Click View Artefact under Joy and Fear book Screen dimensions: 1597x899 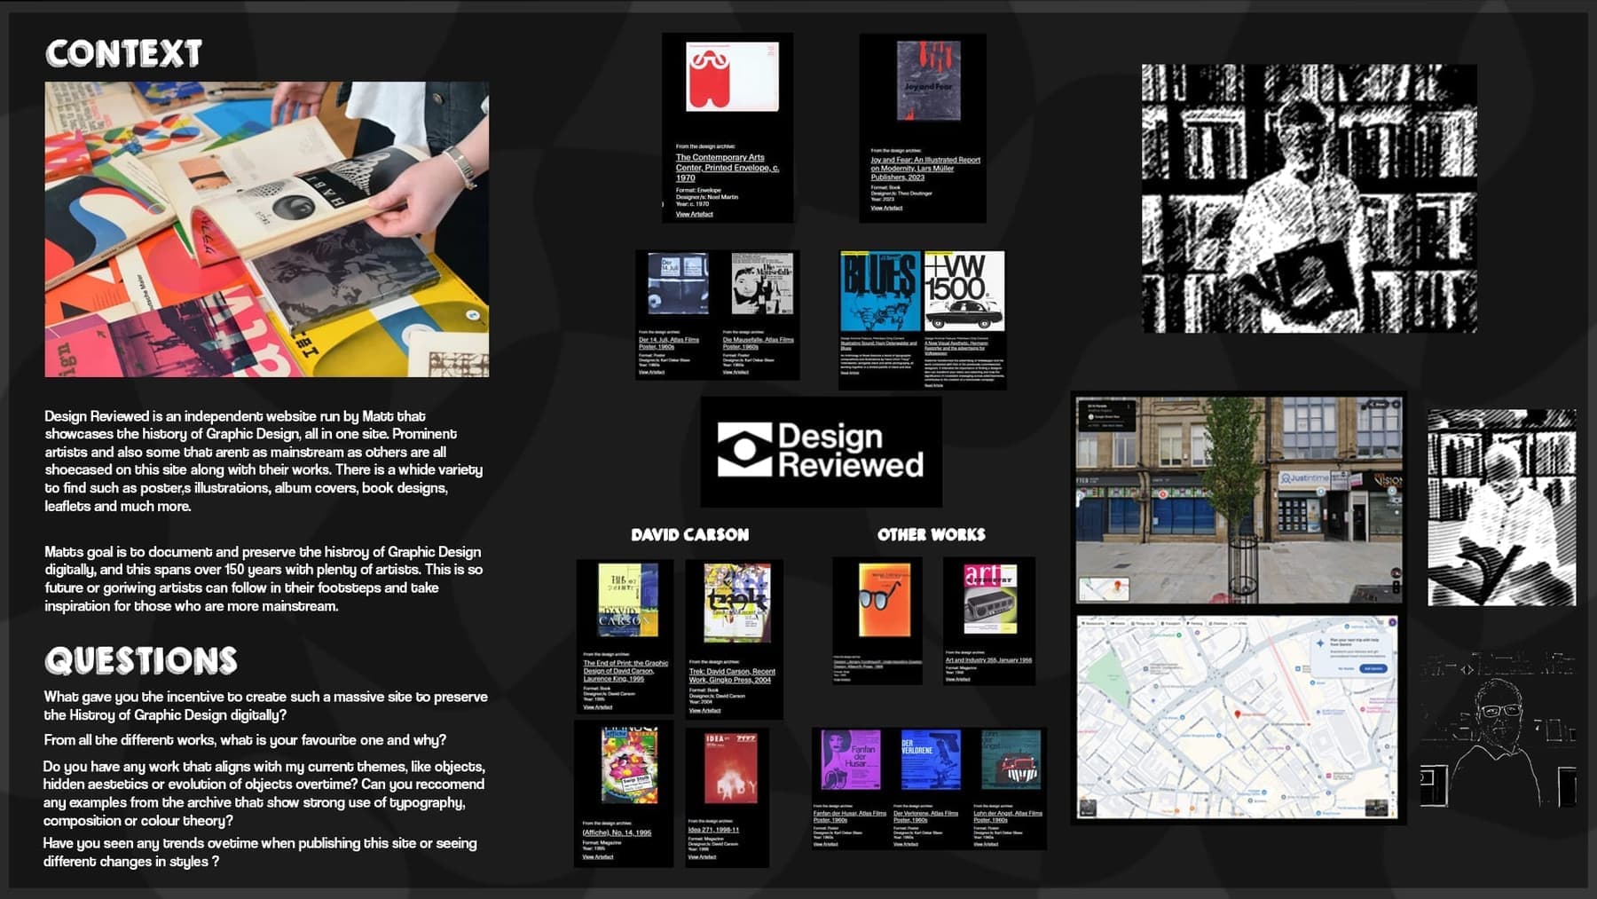[x=886, y=208]
